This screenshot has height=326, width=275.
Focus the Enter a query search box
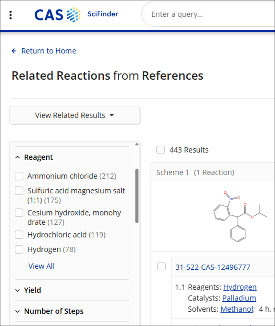tap(208, 14)
